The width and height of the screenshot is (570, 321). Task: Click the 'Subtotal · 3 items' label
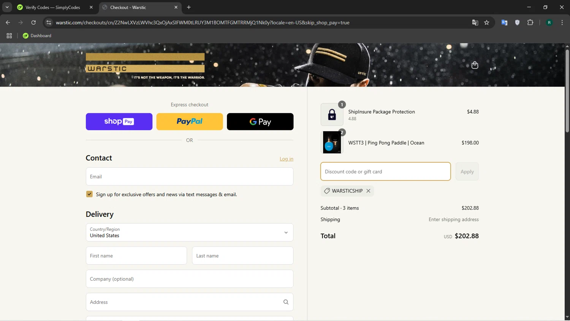[340, 208]
